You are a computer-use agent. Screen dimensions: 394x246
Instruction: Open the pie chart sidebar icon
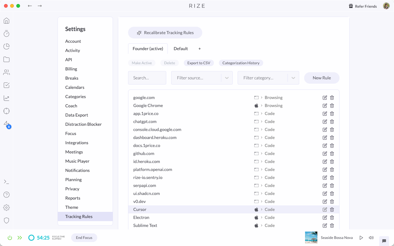point(6,46)
